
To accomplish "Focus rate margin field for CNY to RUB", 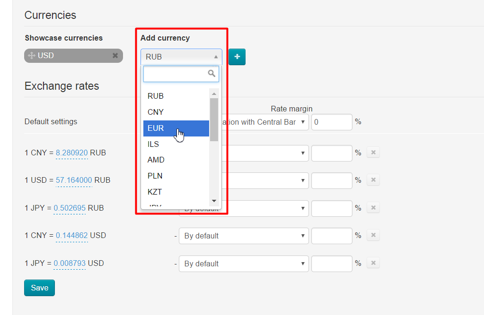I will (332, 153).
